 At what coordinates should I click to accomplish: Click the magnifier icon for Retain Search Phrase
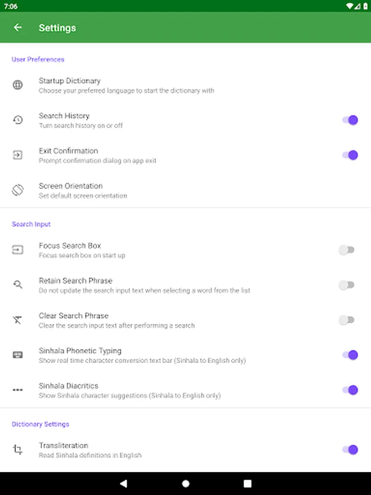[18, 285]
